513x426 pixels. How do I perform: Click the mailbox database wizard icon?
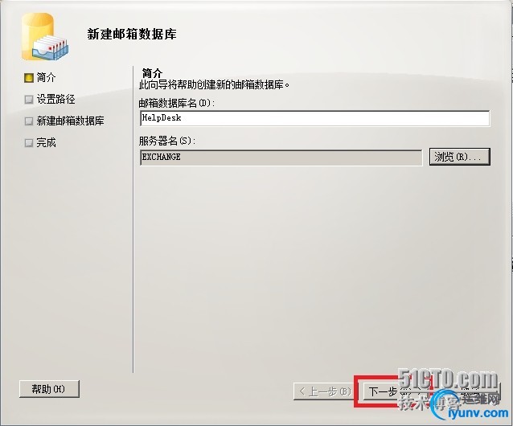coord(45,37)
